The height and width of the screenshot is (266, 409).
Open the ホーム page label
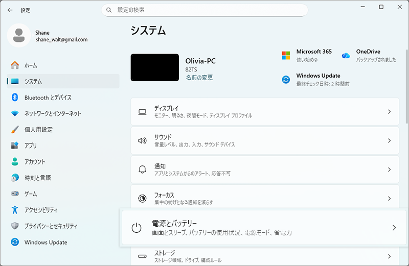click(31, 65)
